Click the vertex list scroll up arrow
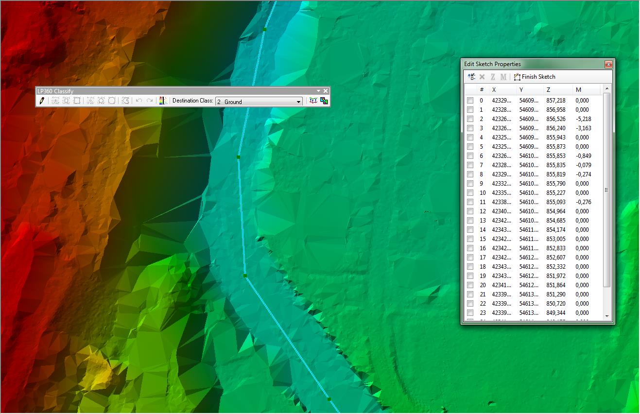The image size is (640, 414). [606, 89]
